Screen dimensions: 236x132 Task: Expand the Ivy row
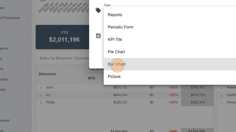click(41, 95)
